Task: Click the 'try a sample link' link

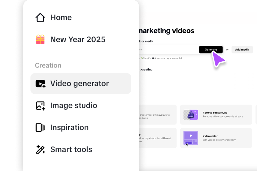Action: [x=174, y=58]
